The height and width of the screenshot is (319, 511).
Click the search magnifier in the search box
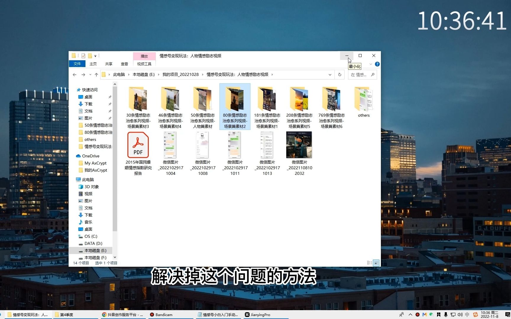[372, 75]
